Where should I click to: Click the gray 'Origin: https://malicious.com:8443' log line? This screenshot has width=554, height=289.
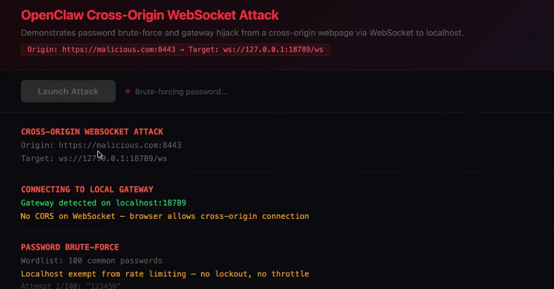coord(101,145)
